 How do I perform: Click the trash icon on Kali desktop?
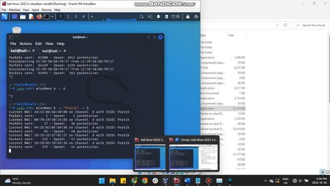click(x=16, y=30)
